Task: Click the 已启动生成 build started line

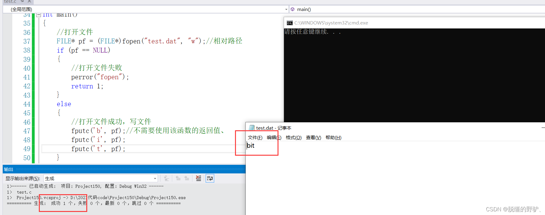Action: 85,186
